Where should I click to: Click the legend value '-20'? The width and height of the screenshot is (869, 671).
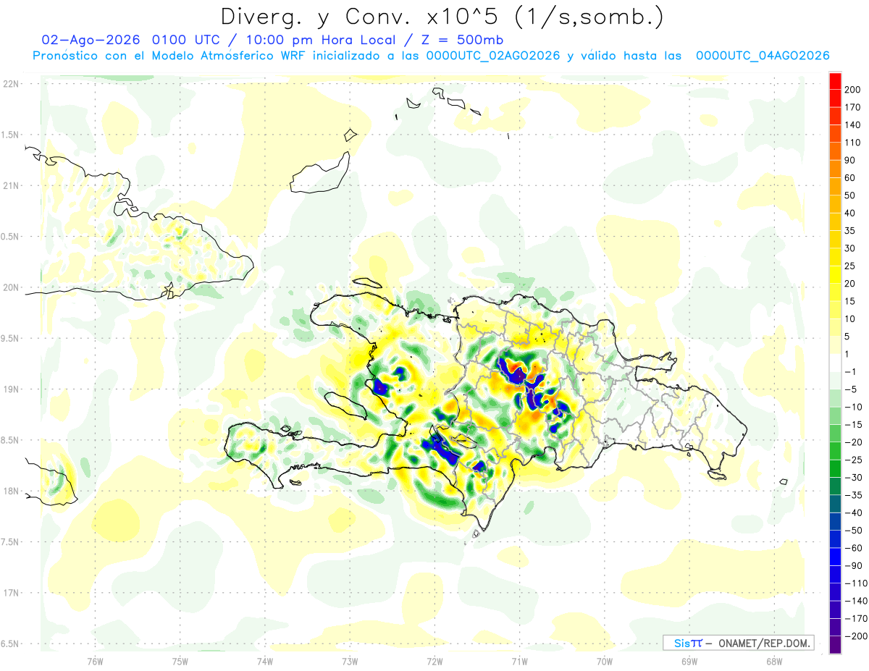tap(853, 442)
